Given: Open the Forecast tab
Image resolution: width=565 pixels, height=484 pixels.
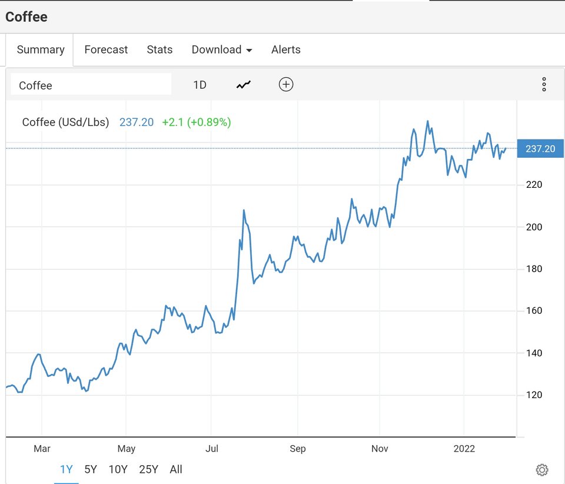Looking at the screenshot, I should pos(106,49).
